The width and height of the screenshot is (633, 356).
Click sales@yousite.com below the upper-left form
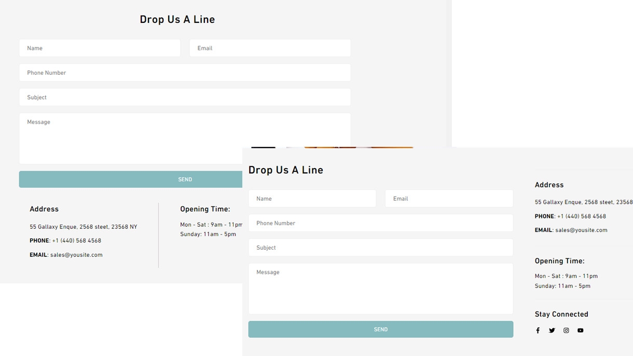(76, 255)
